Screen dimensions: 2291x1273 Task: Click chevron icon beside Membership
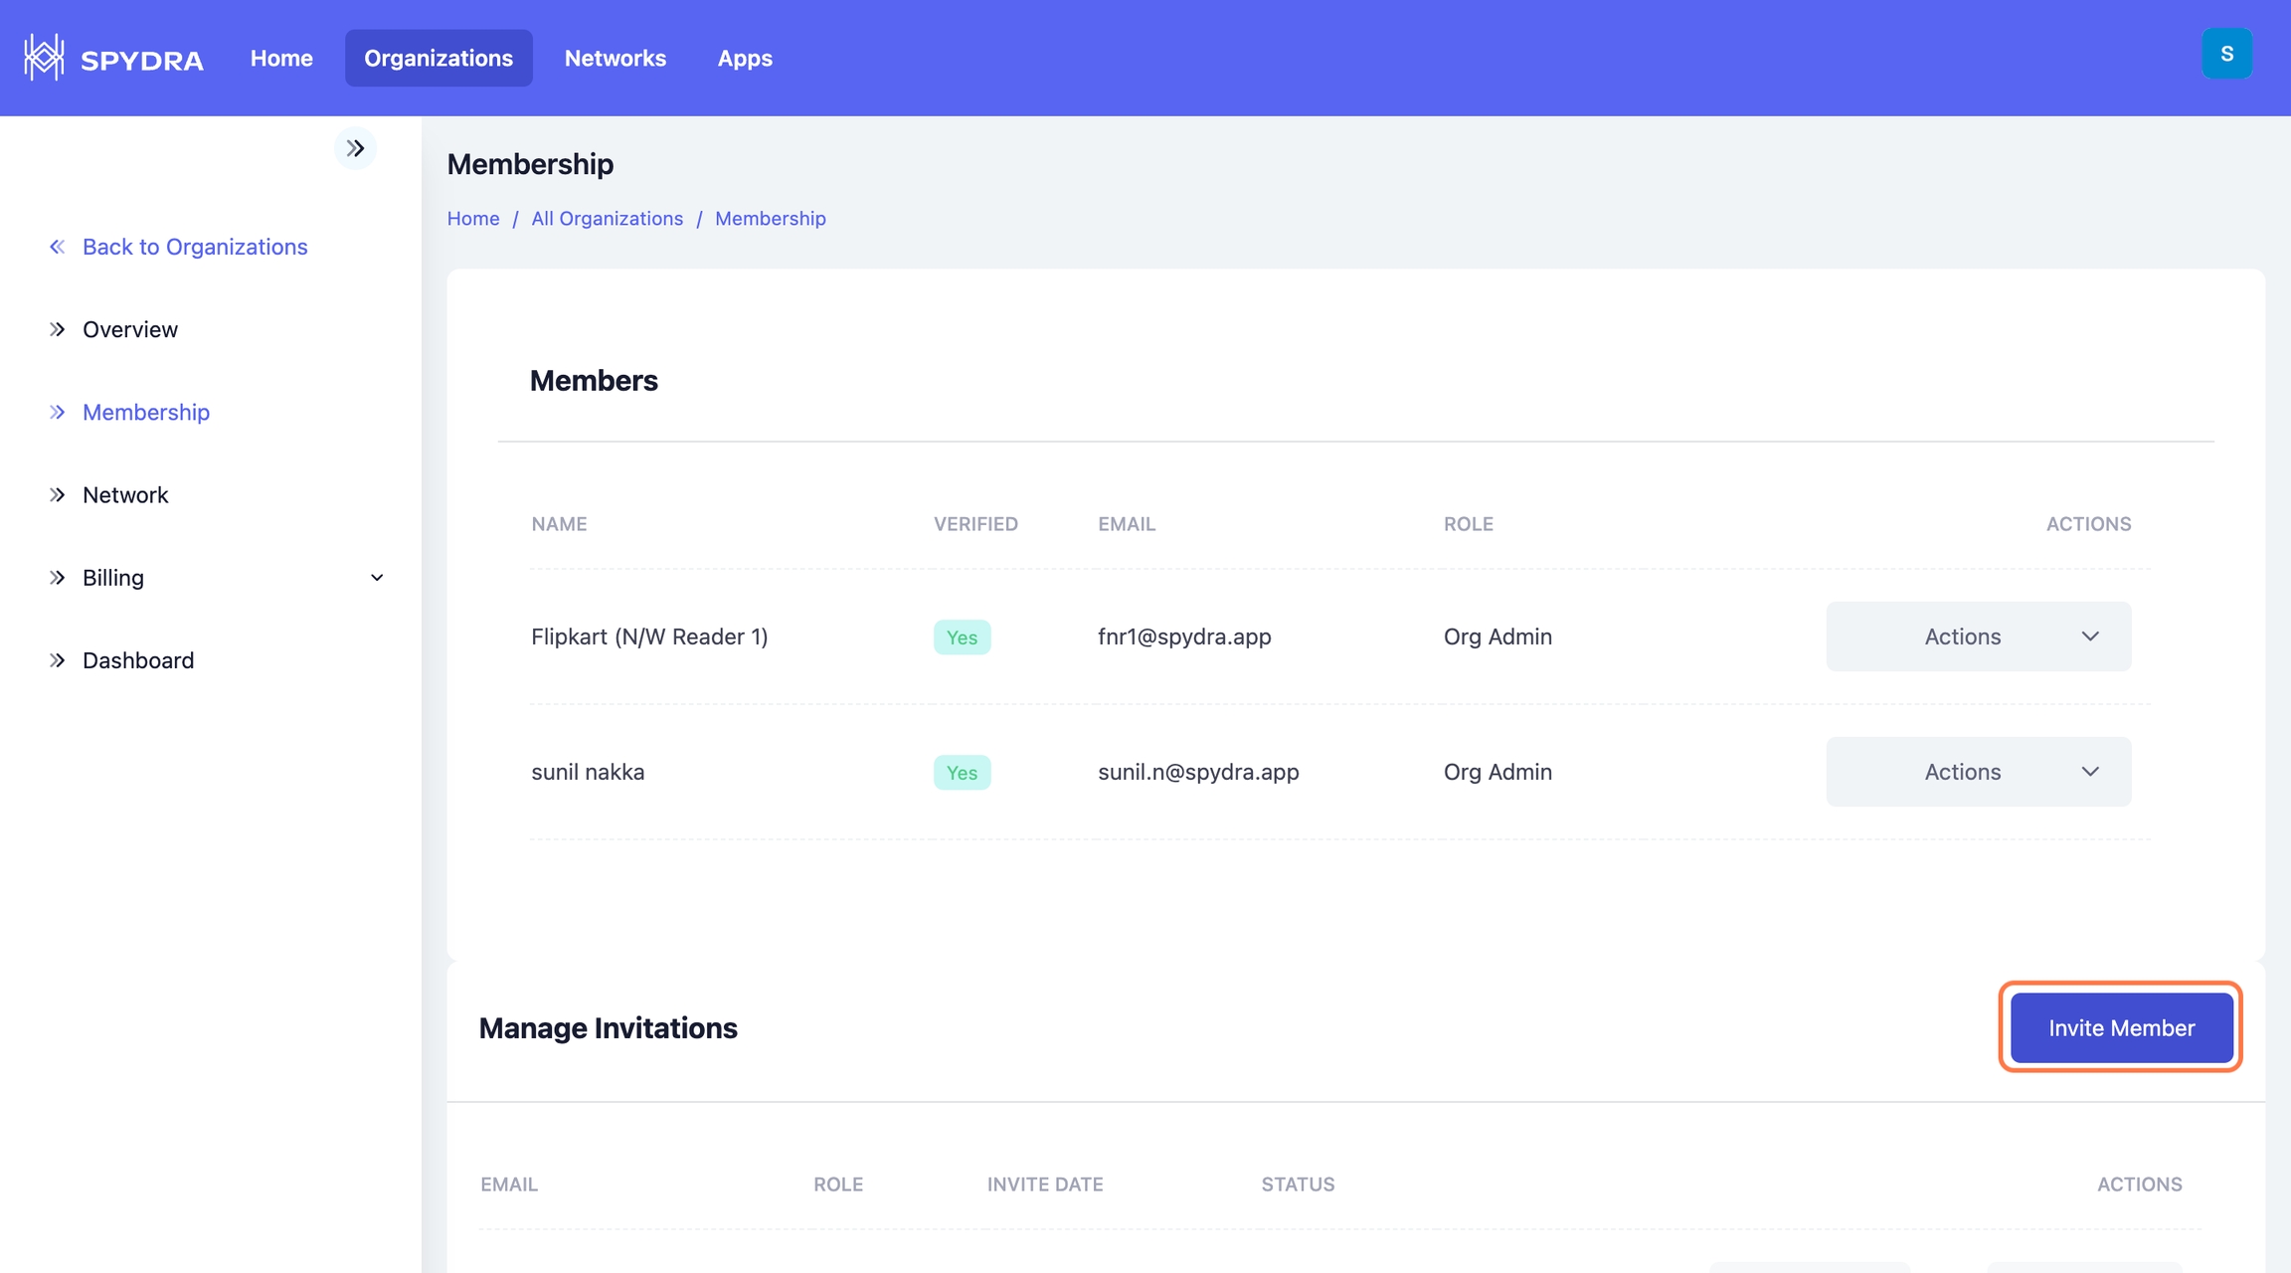[58, 413]
